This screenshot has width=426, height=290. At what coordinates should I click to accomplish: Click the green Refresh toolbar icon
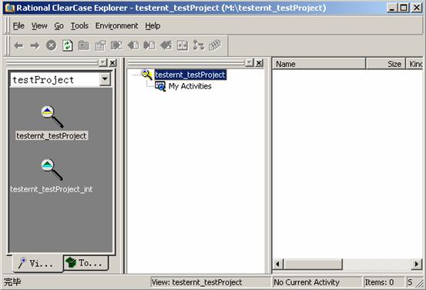coord(67,45)
